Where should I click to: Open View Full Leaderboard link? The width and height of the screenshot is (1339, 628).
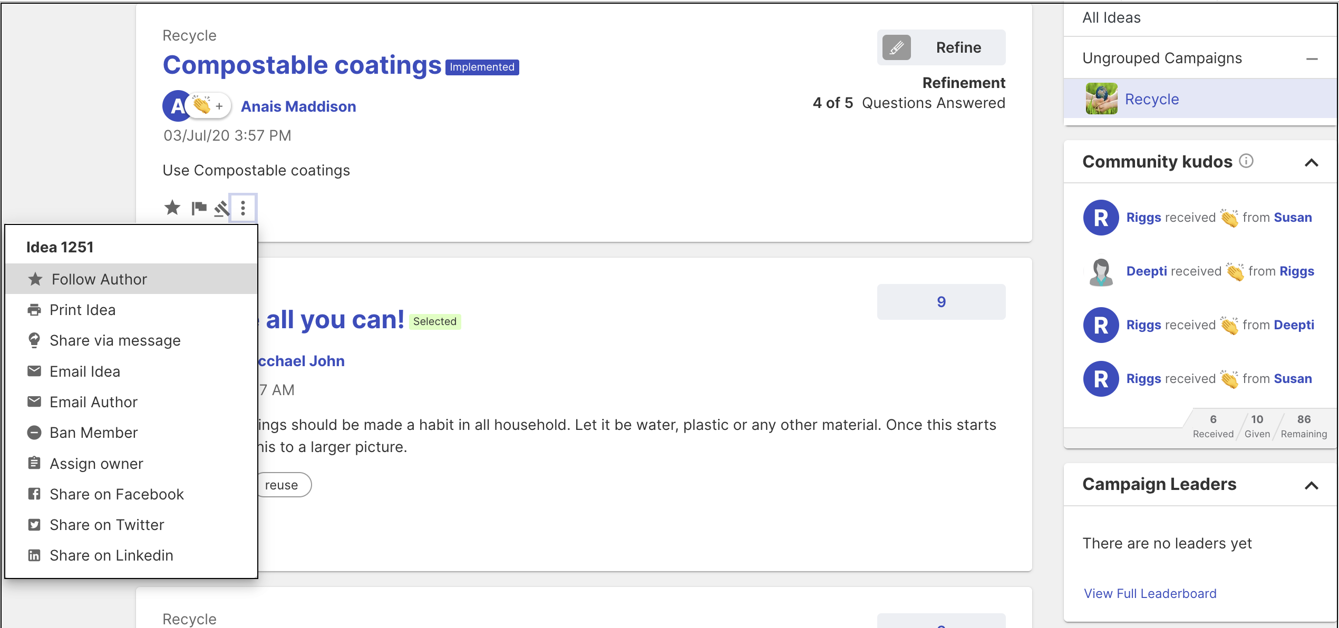point(1150,593)
